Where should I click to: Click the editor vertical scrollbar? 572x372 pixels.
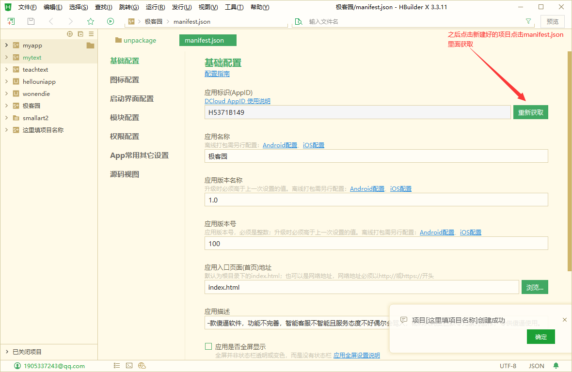click(570, 161)
